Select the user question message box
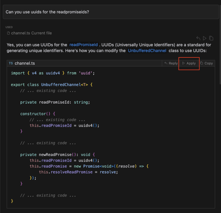Viewport: 221px width, 213px height. (110, 12)
